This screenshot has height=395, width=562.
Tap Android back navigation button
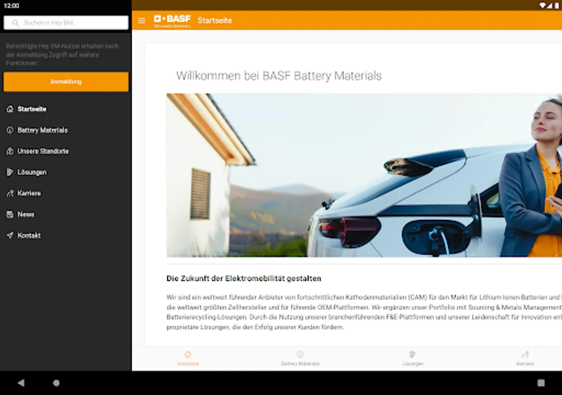pos(21,383)
